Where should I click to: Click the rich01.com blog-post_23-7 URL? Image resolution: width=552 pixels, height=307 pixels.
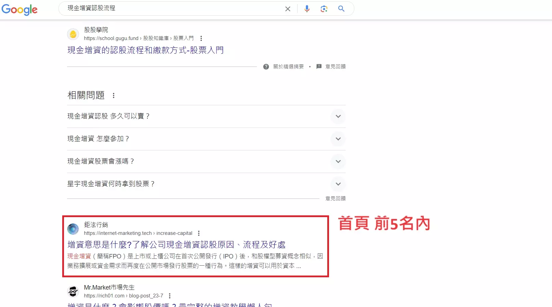coord(123,296)
